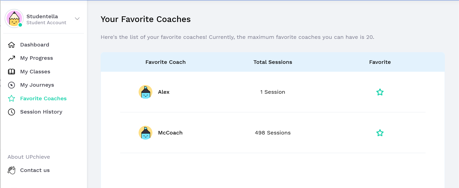This screenshot has width=459, height=188.
Task: Open the Contact us link
Action: pyautogui.click(x=35, y=170)
